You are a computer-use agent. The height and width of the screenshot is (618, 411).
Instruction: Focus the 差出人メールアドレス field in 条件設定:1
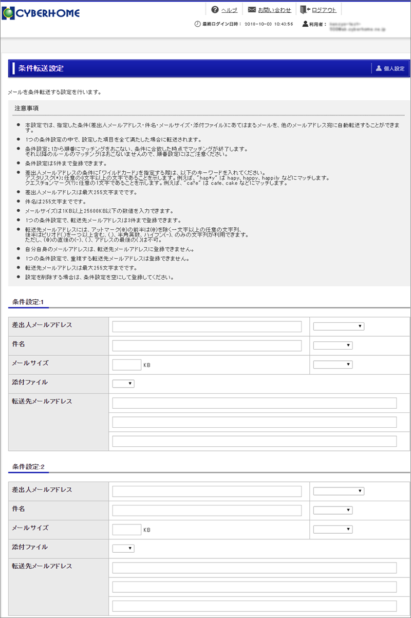[207, 326]
